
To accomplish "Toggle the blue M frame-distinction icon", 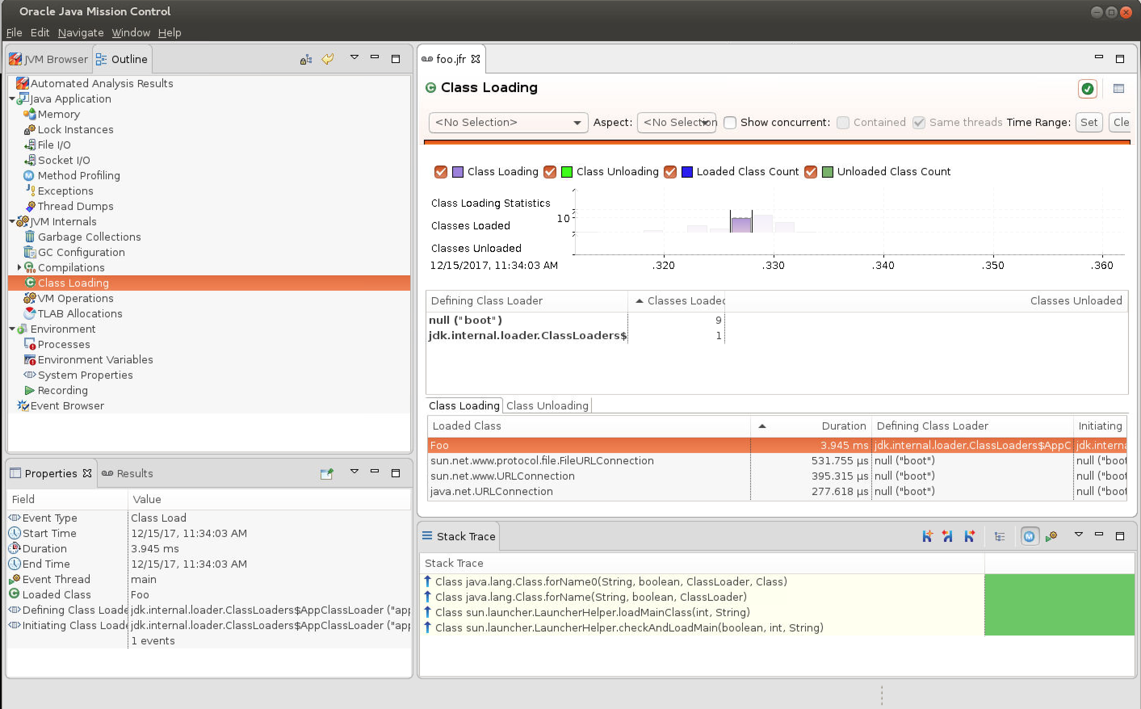I will pyautogui.click(x=1030, y=537).
